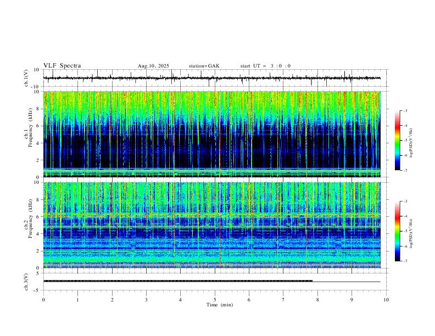Viewport: 435px width, 336px height.
Task: Click time axis tick label "5"
Action: click(215, 300)
